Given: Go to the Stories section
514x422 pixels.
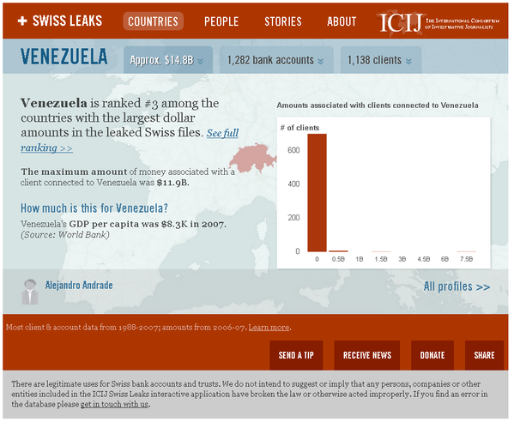Looking at the screenshot, I should tap(283, 21).
